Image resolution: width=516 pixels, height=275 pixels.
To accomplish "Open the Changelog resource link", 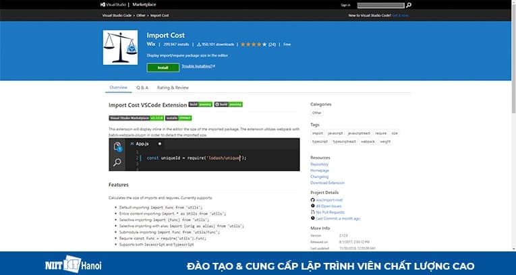I will [319, 177].
